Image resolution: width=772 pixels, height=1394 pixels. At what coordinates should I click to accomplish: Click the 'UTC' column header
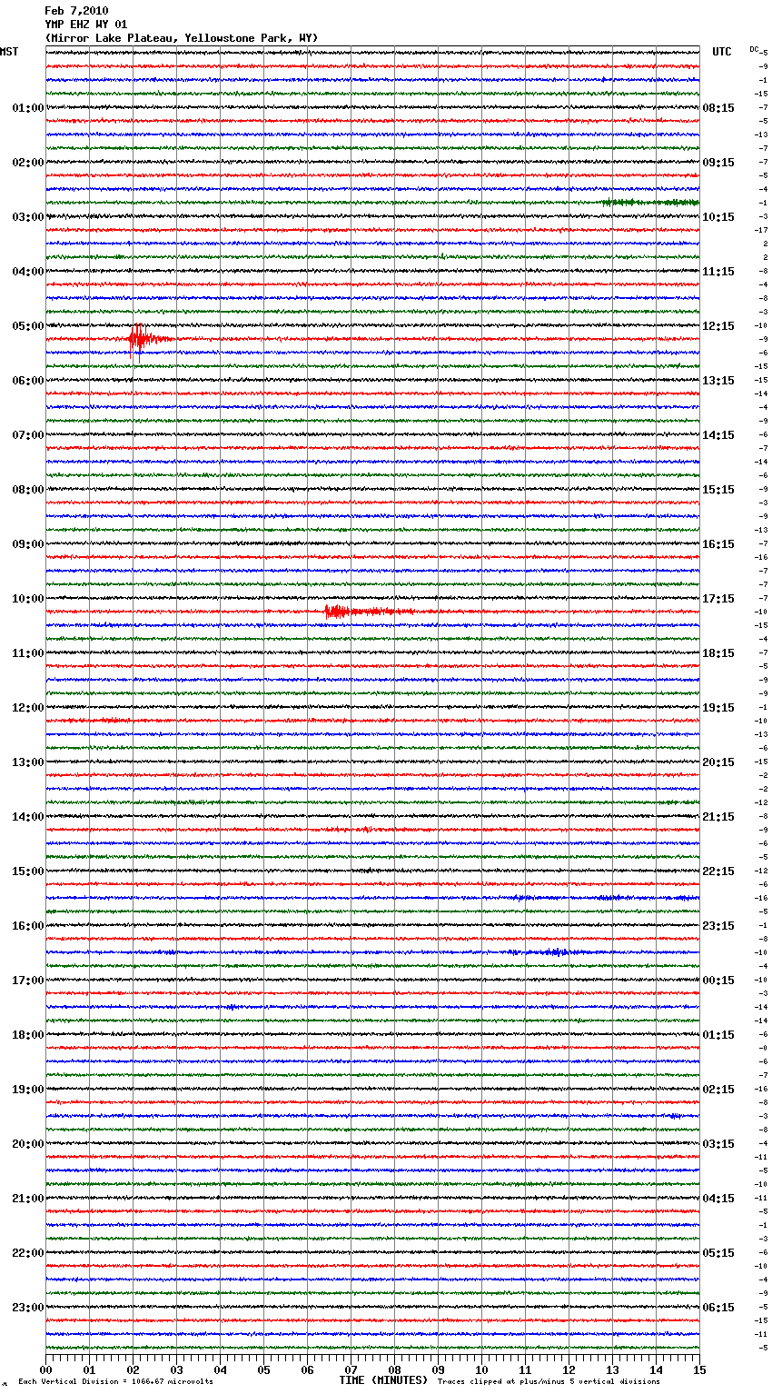pos(722,52)
